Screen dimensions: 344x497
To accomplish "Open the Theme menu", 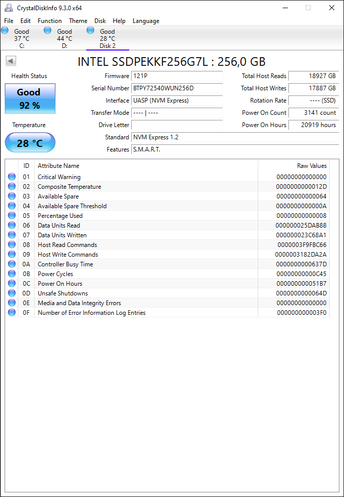I will pos(78,21).
